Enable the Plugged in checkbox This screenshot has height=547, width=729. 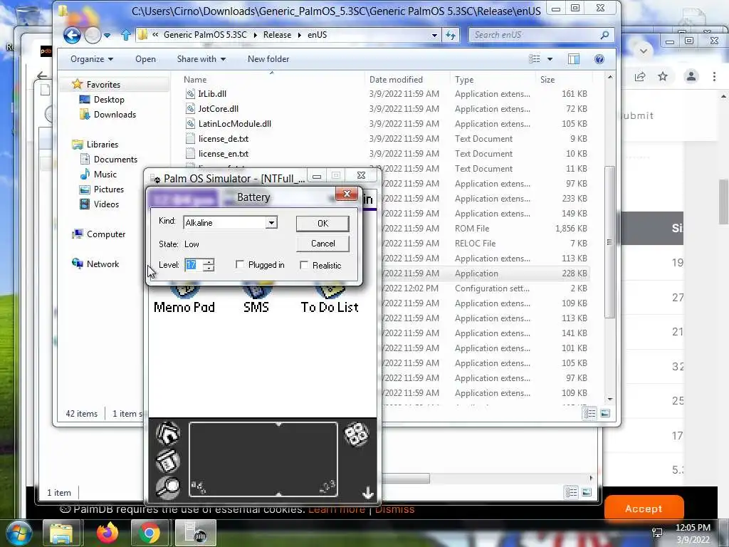(240, 265)
